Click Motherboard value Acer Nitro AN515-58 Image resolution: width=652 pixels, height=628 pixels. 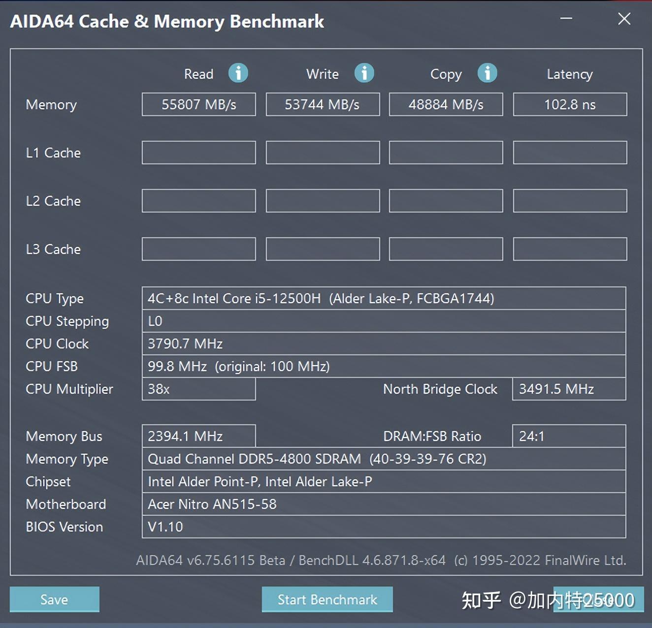(384, 504)
